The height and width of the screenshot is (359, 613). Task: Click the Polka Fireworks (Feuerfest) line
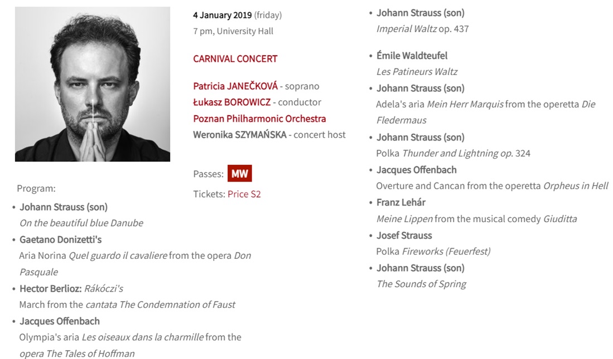pyautogui.click(x=433, y=252)
